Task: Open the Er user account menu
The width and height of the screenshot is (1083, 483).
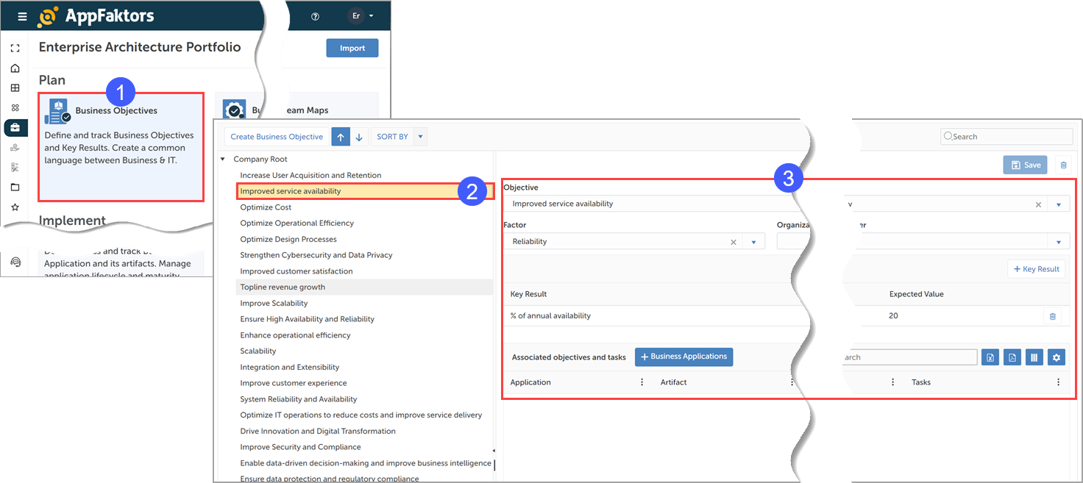Action: [x=361, y=16]
